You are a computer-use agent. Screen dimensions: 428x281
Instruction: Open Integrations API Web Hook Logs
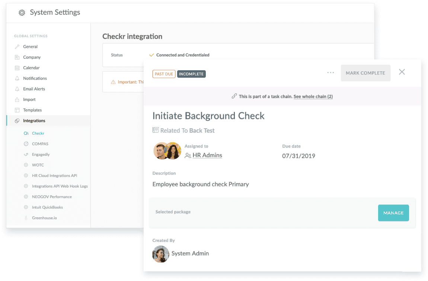tap(60, 186)
